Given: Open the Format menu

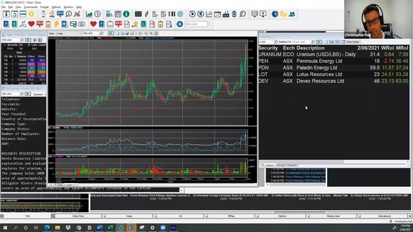Looking at the screenshot, I should tap(45, 7).
